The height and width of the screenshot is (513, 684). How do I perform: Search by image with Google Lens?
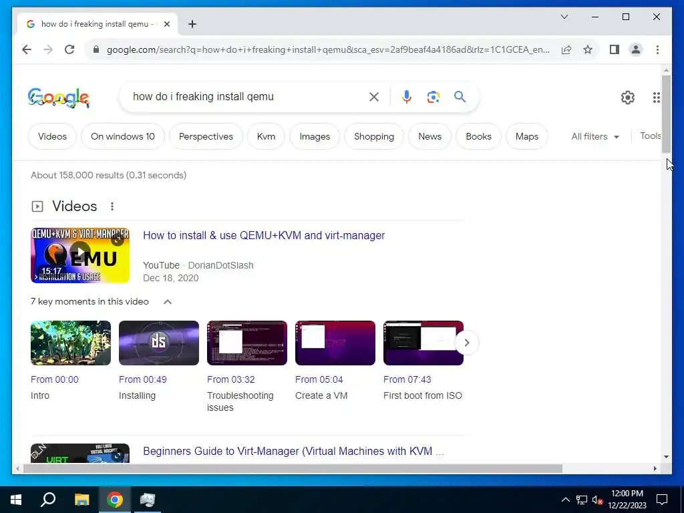click(x=433, y=97)
